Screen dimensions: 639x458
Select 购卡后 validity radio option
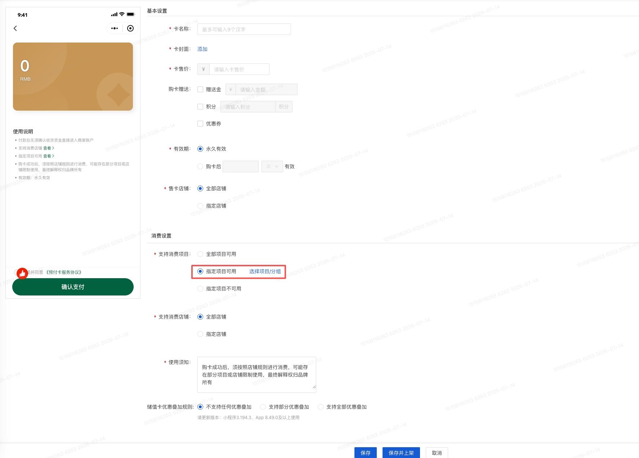(x=200, y=166)
